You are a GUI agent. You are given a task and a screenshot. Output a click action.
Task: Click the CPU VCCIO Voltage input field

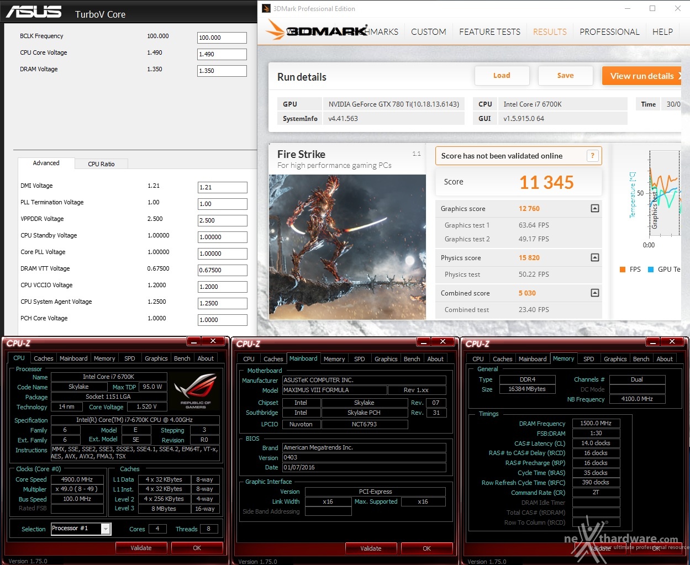(x=222, y=287)
